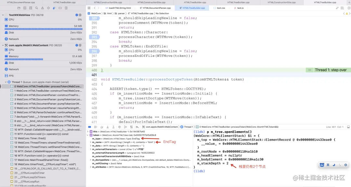
Task: Collapse the 'token' variable
Action: 88,135
